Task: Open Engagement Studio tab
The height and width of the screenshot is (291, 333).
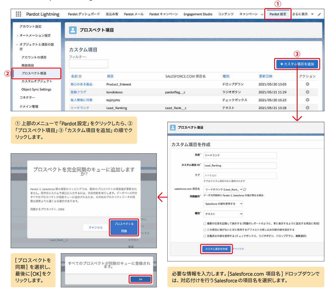Action: pos(198,14)
